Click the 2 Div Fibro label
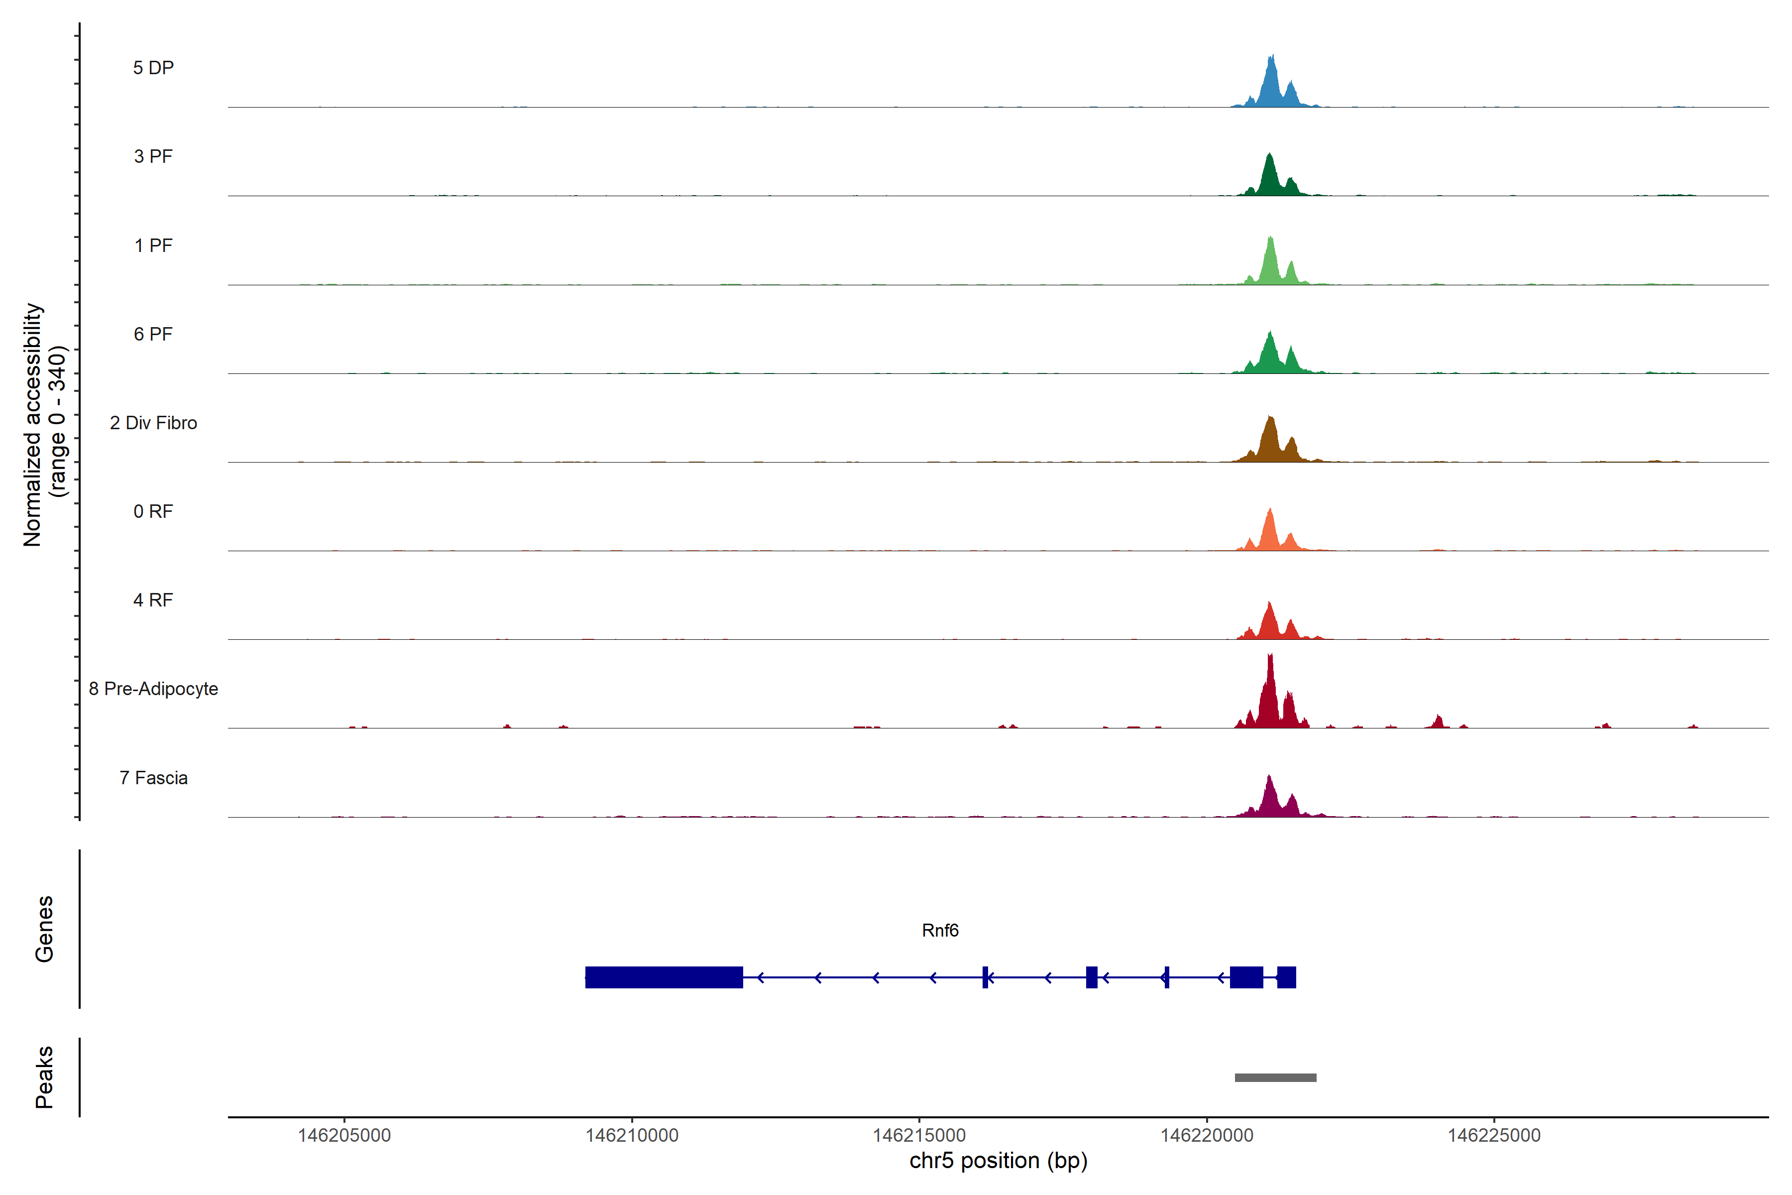 click(x=153, y=423)
